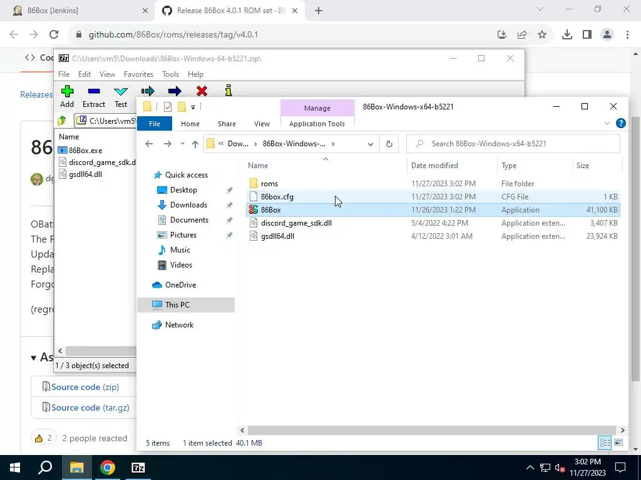Viewport: 641px width, 480px height.
Task: Switch to Details view icon in status bar
Action: click(605, 442)
